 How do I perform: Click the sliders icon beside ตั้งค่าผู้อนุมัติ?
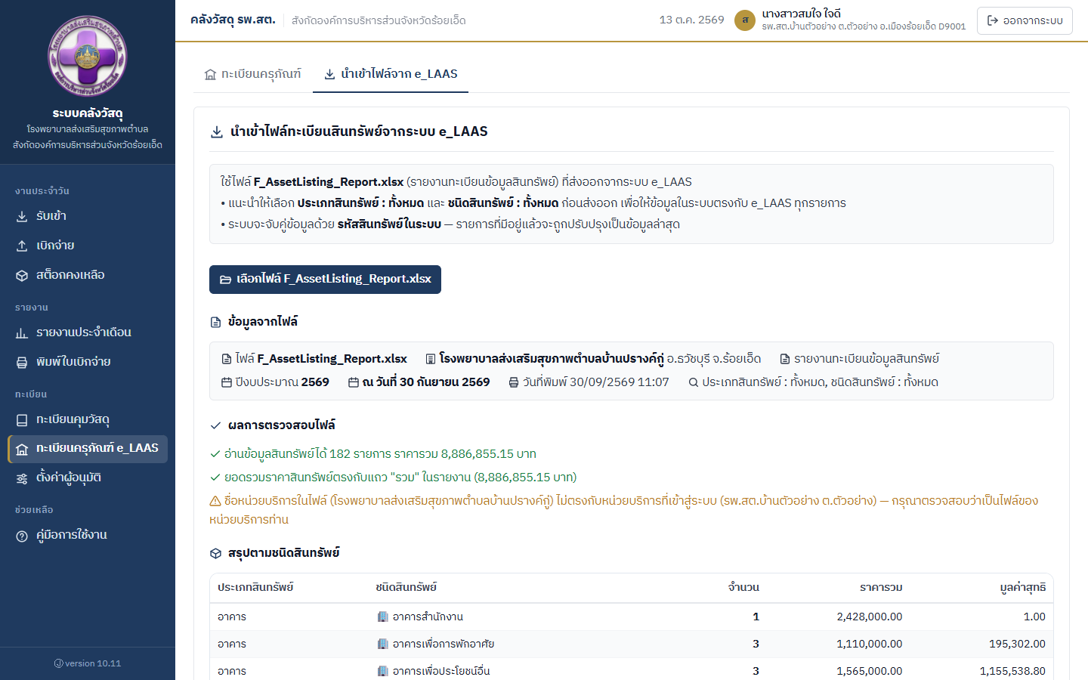point(22,478)
